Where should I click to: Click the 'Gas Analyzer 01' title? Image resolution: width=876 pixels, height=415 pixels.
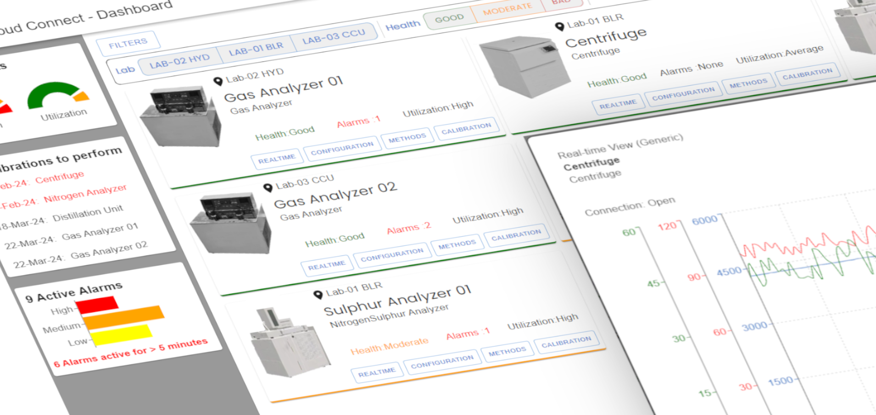pos(284,89)
